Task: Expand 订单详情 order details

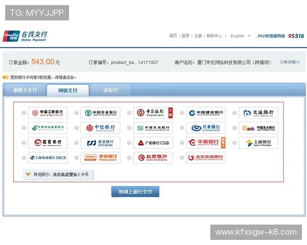Action: pyautogui.click(x=290, y=62)
